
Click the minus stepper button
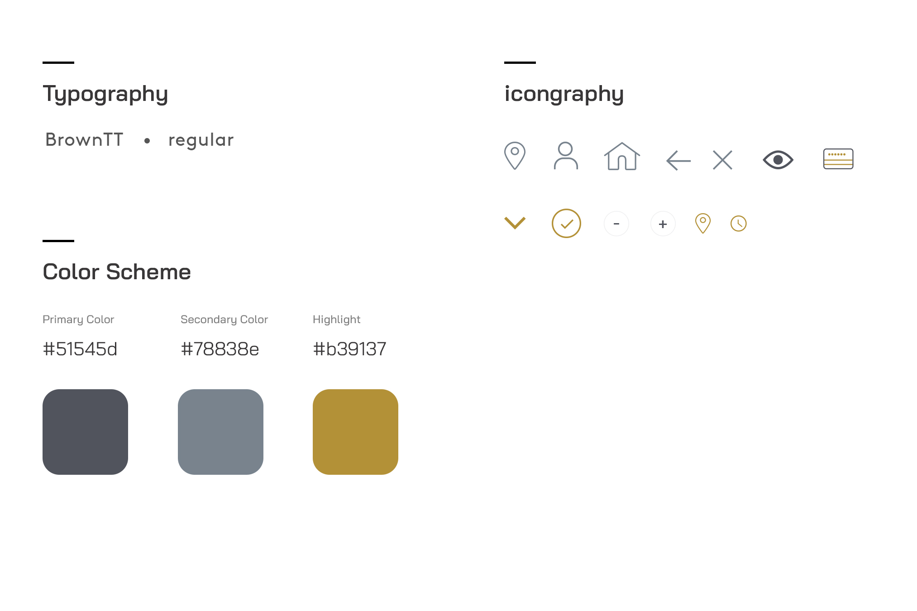pyautogui.click(x=616, y=224)
